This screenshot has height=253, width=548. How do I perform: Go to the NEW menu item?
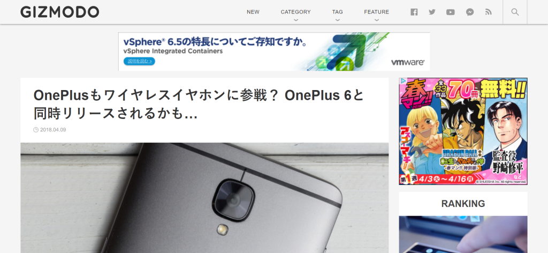[x=253, y=12]
